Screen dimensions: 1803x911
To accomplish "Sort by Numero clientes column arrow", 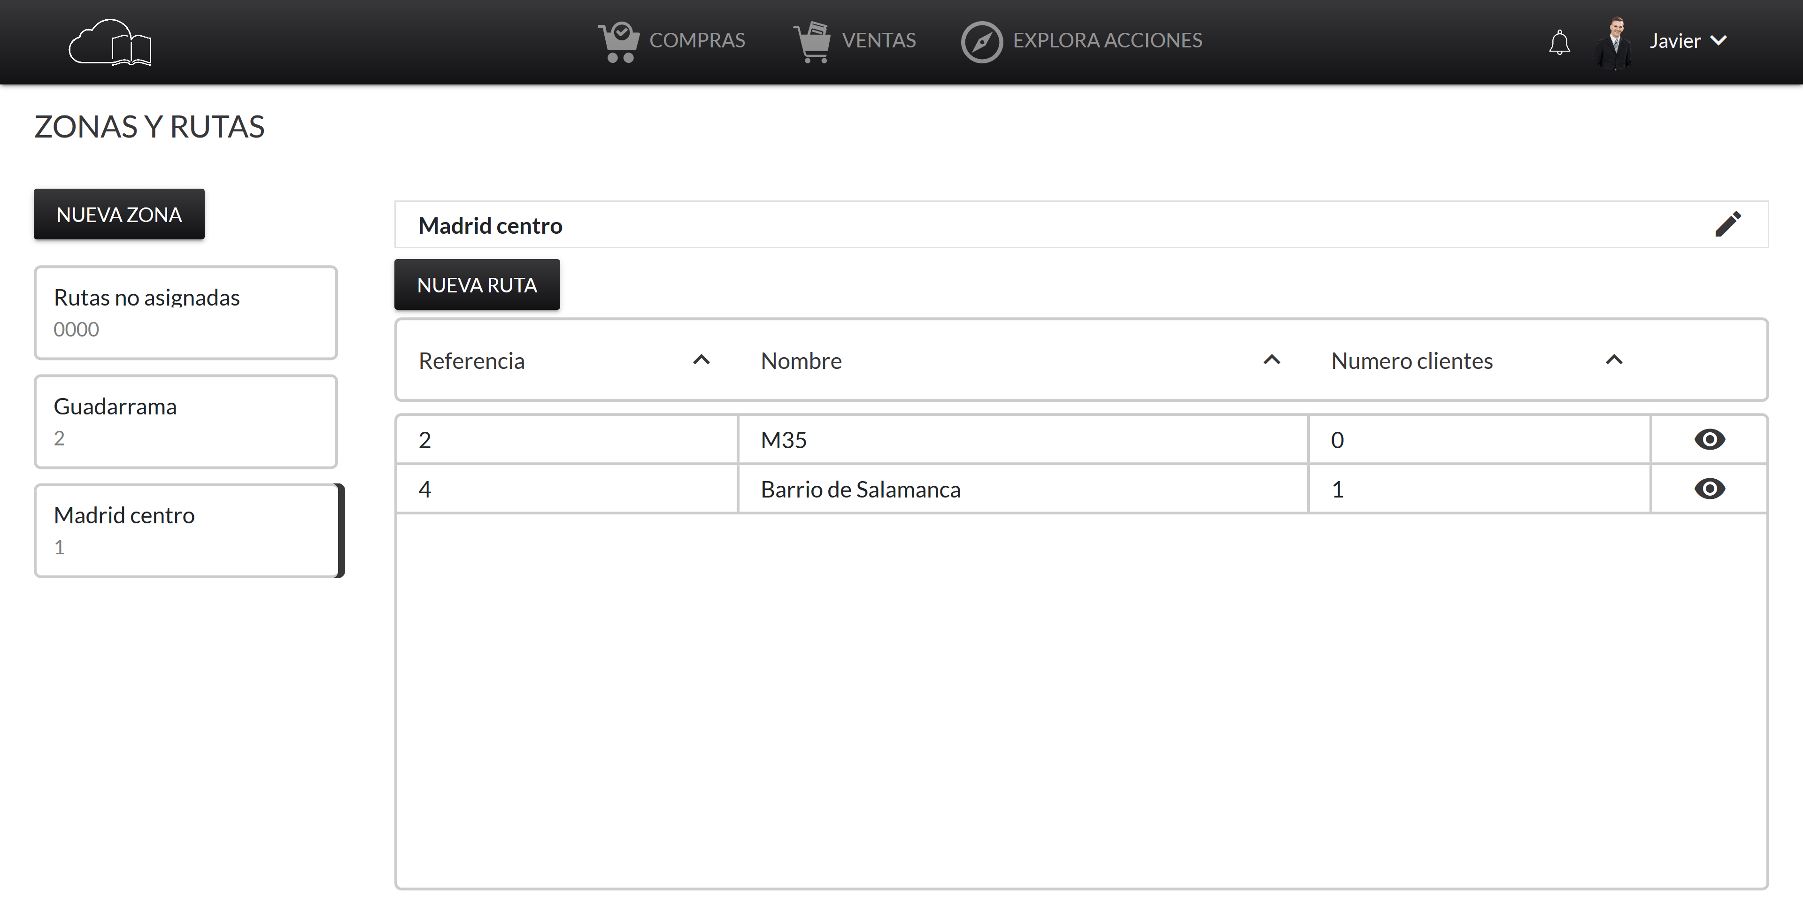I will [x=1614, y=360].
